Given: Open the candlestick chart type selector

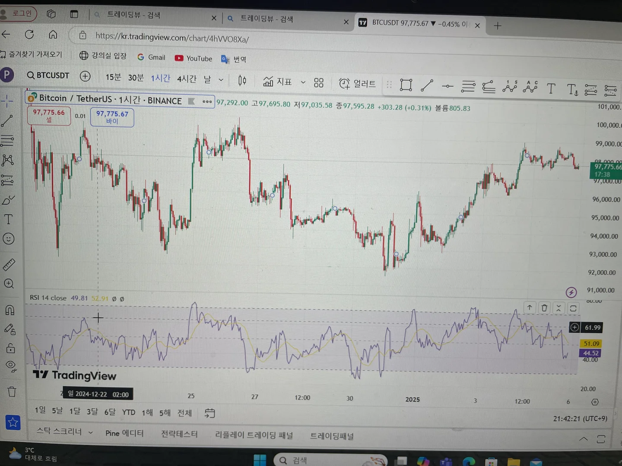Looking at the screenshot, I should [242, 81].
